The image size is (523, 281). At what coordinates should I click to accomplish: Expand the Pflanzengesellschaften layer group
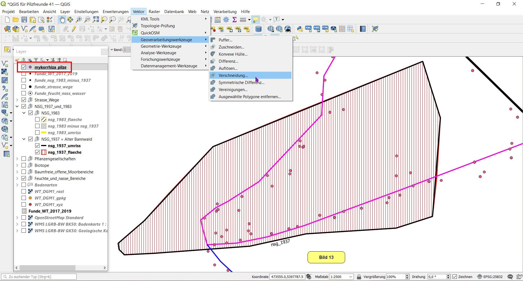tap(17, 159)
